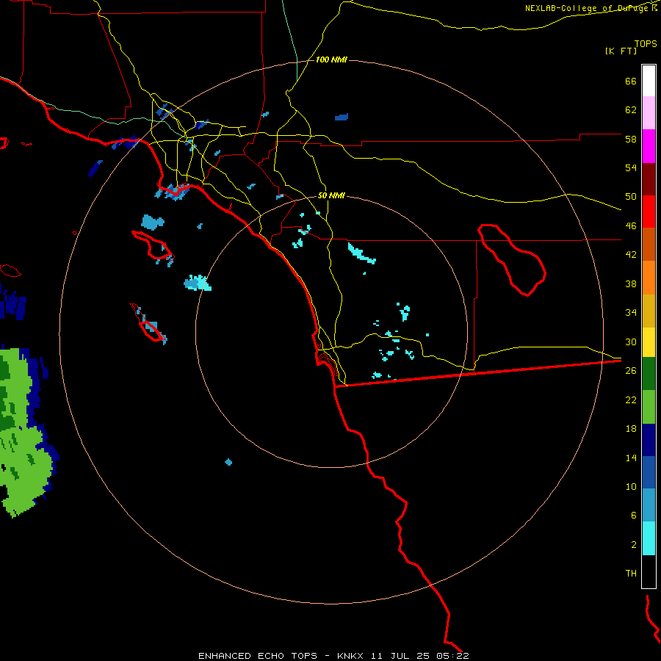
Task: Select the dark green legend swatch
Action: pyautogui.click(x=649, y=374)
